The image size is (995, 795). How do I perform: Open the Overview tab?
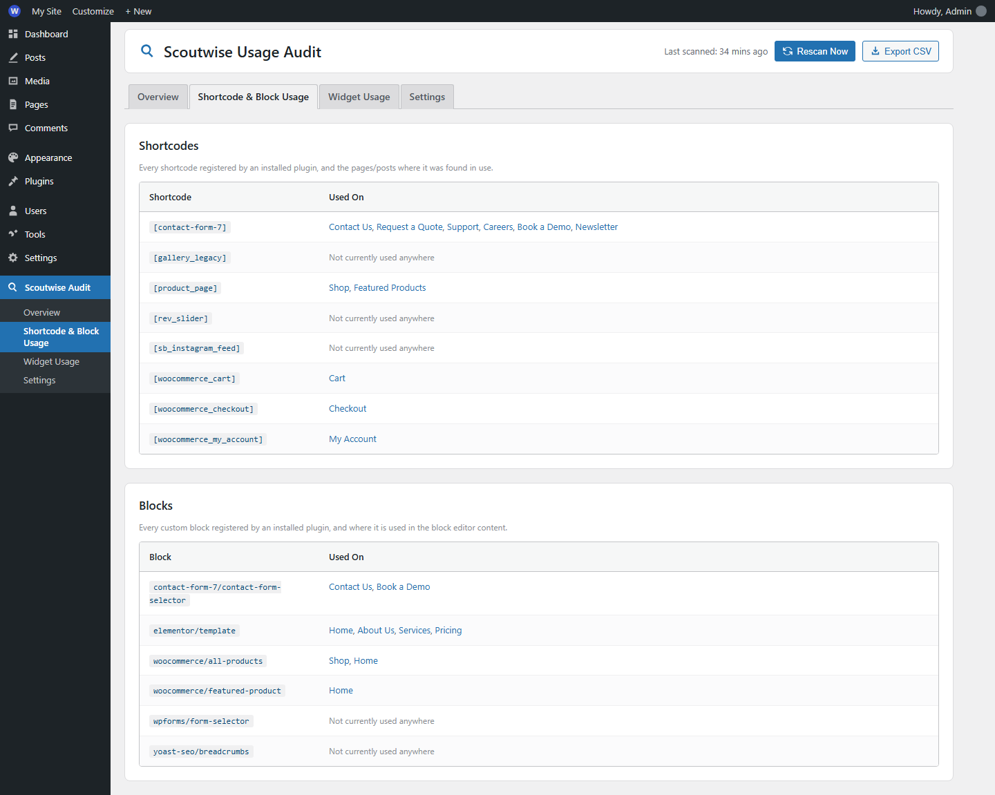pyautogui.click(x=158, y=97)
